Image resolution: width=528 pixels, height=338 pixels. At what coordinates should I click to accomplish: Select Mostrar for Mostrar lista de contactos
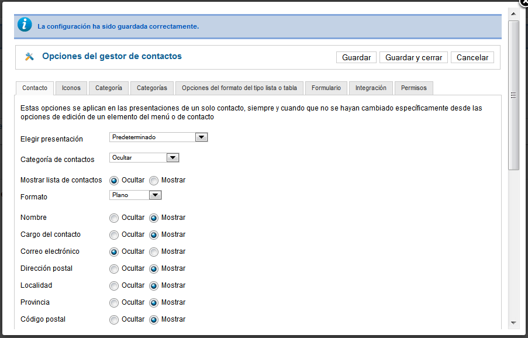click(x=154, y=181)
